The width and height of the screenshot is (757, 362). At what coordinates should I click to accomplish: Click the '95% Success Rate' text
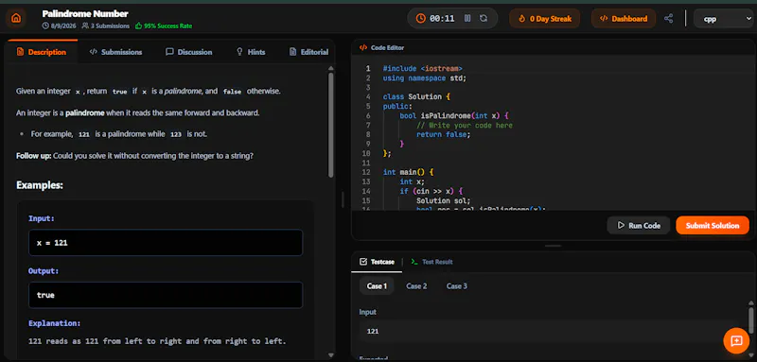(x=168, y=26)
